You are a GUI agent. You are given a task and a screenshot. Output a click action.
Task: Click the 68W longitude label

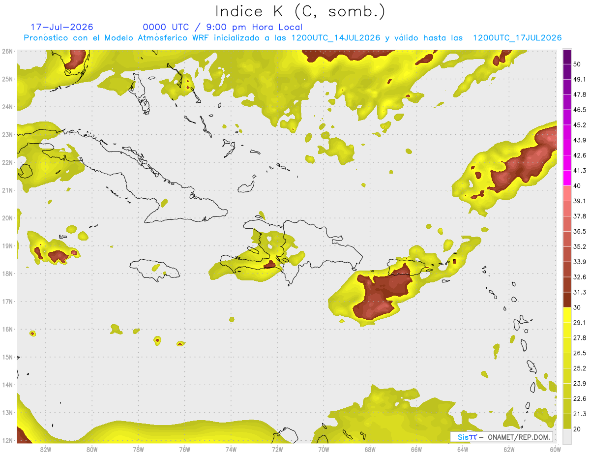pyautogui.click(x=370, y=449)
